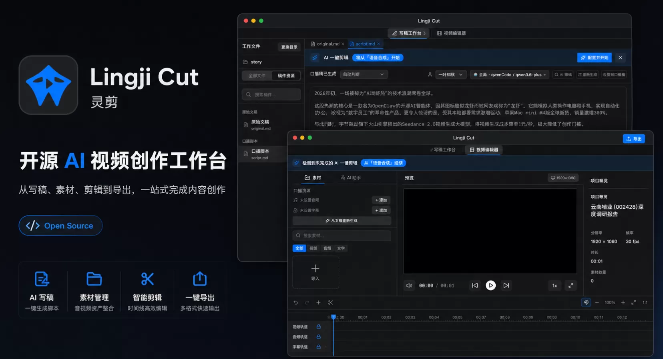Click the 导入 plus import tile

point(315,272)
